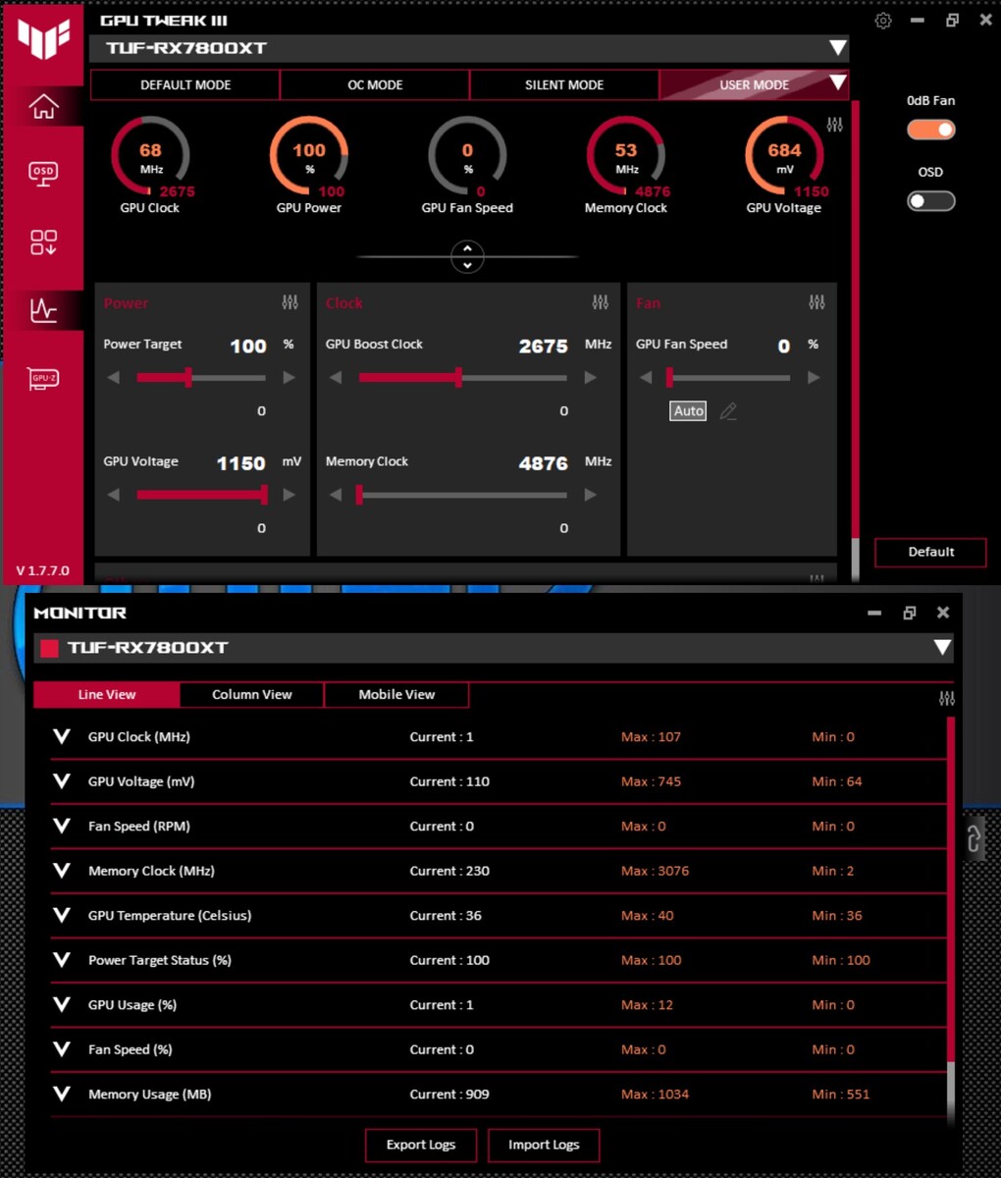Expand the Memory Clock (MHz) monitor row
1001x1178 pixels.
click(62, 871)
